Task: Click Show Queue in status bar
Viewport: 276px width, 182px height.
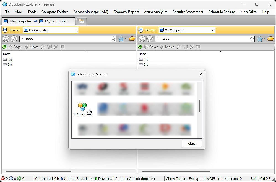Action: pyautogui.click(x=176, y=178)
